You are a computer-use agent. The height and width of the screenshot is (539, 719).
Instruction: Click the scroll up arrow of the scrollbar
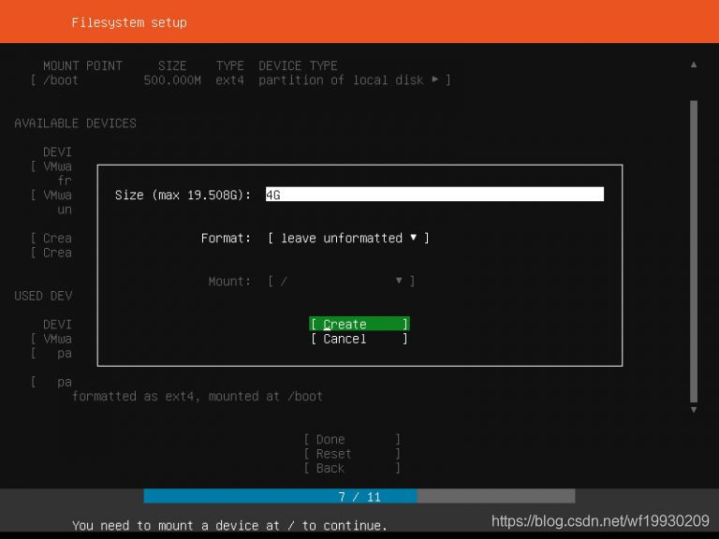[x=694, y=65]
